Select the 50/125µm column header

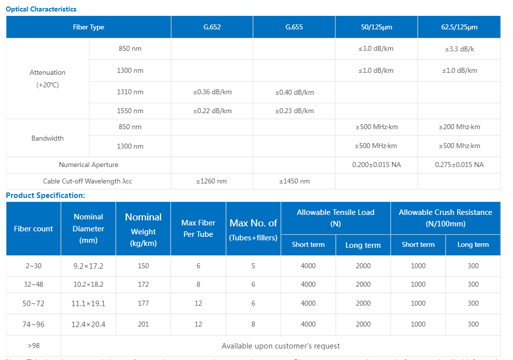click(x=377, y=27)
